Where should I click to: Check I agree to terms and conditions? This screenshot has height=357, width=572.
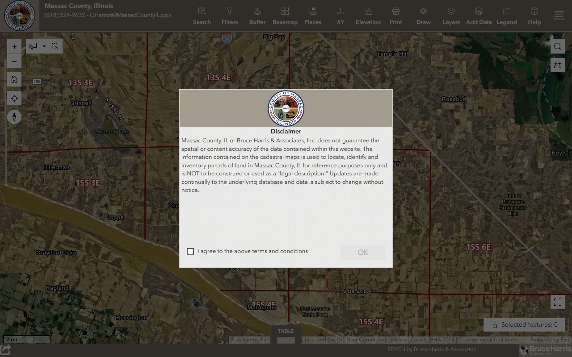[190, 252]
